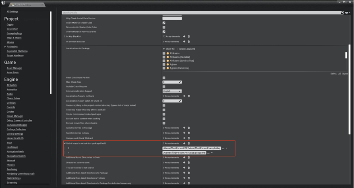
Task: Add Additional Non-Asset Directories To Copy element
Action: [x=184, y=178]
